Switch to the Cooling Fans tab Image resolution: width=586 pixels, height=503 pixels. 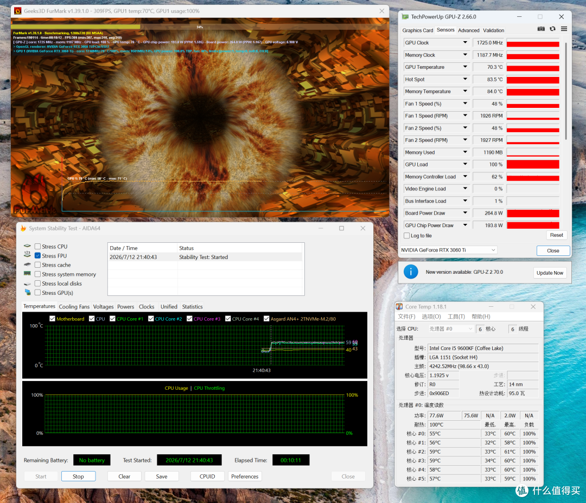click(74, 307)
